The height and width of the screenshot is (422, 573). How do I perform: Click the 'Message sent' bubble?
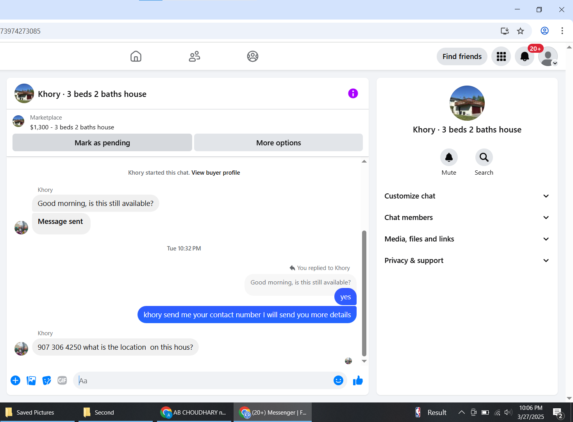pos(61,224)
